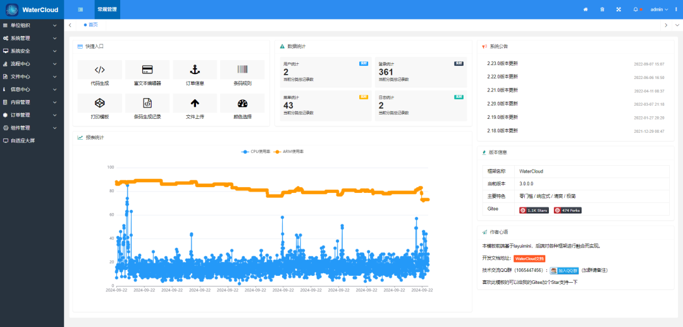Open the 颜色选择 palette shortcut
This screenshot has height=327, width=683.
(x=242, y=103)
